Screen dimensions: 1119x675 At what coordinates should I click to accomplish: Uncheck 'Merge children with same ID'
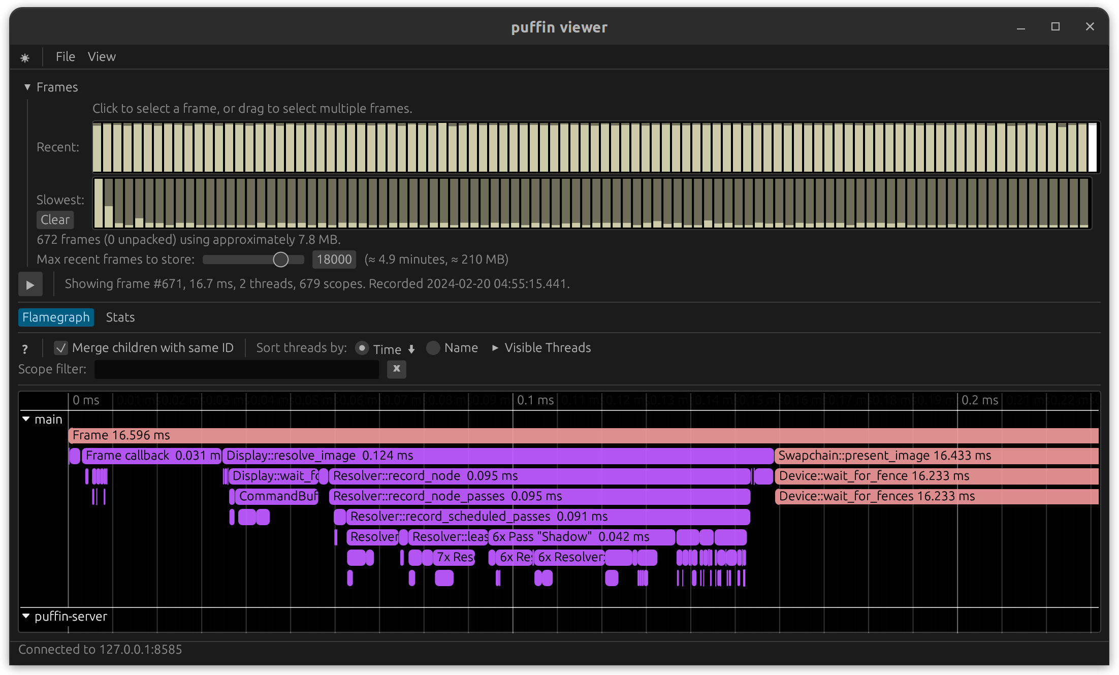pyautogui.click(x=61, y=348)
